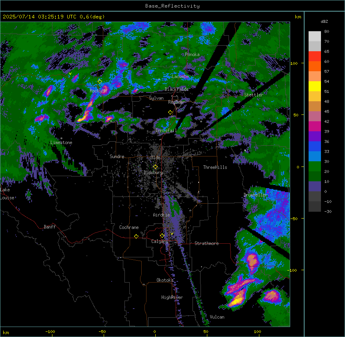Click the 50 tick label on the bottom axis
The image size is (345, 337).
click(x=206, y=331)
